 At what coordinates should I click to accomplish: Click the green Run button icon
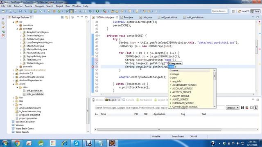point(97,11)
